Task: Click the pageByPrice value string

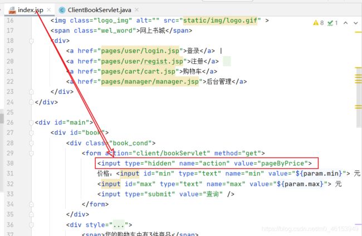Action: coord(282,163)
